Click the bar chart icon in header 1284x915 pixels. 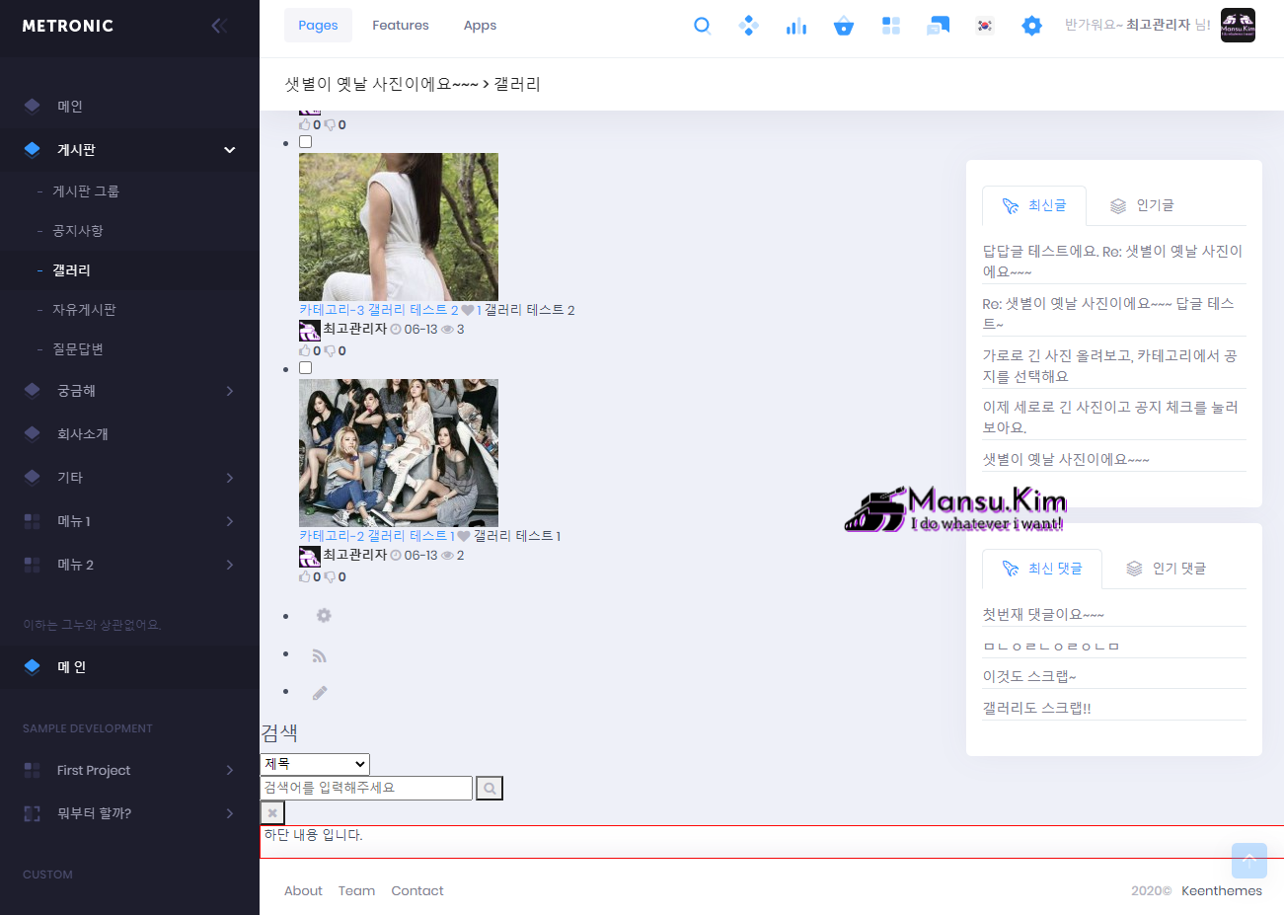point(795,26)
